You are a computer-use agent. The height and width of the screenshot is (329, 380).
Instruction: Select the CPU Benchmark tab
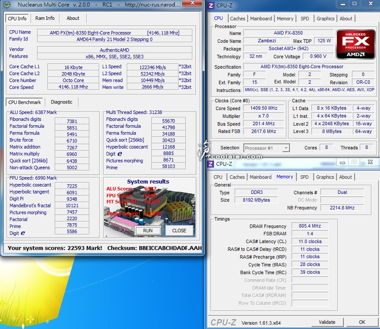click(25, 102)
